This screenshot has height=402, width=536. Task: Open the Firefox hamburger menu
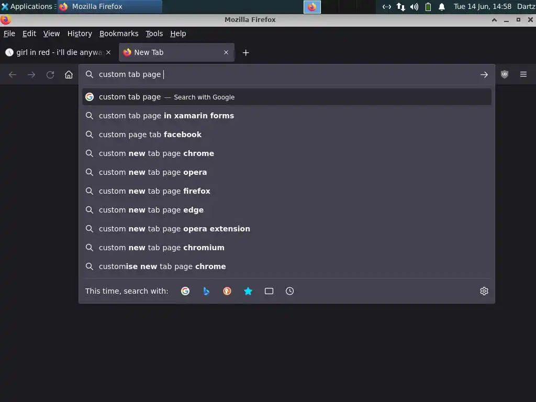tap(523, 74)
